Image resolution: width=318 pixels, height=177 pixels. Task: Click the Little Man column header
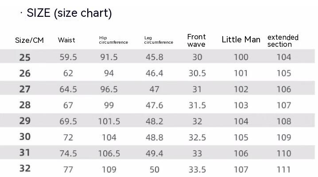[241, 40]
